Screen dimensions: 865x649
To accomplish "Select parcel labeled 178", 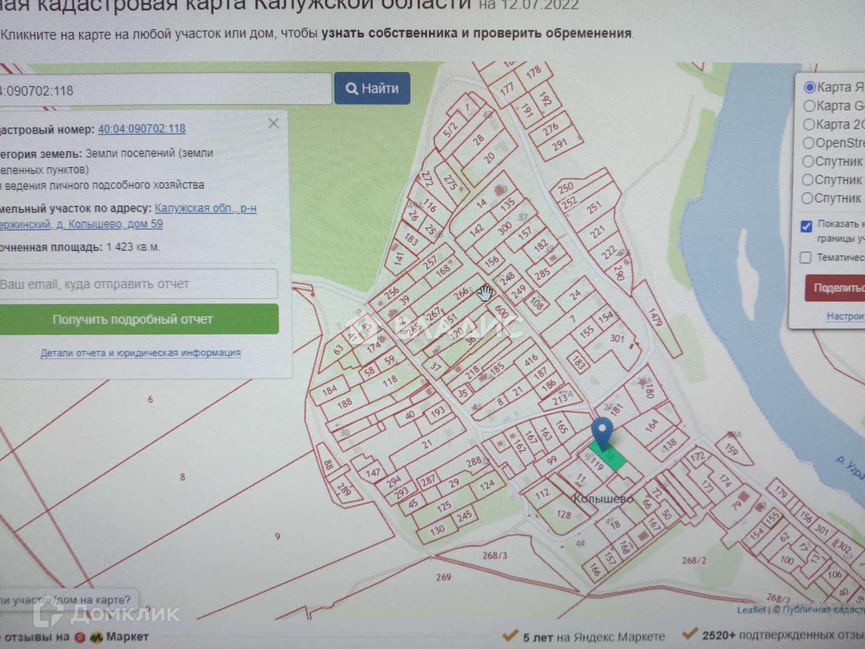I will tap(533, 72).
